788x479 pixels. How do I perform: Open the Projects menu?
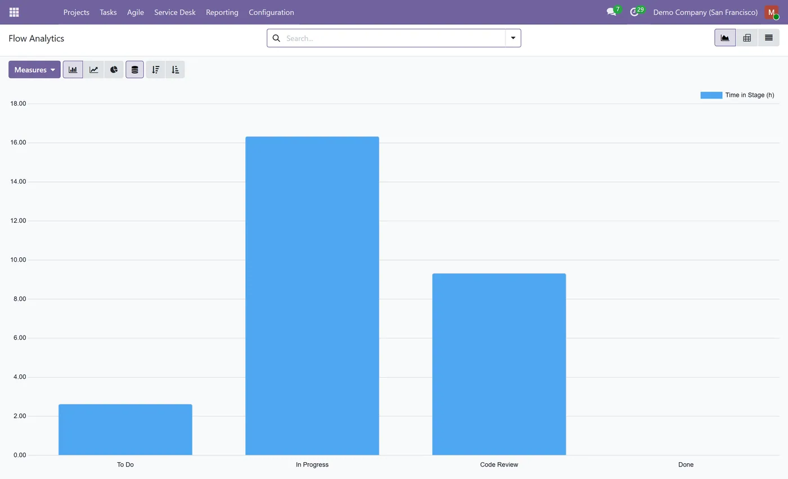point(76,12)
